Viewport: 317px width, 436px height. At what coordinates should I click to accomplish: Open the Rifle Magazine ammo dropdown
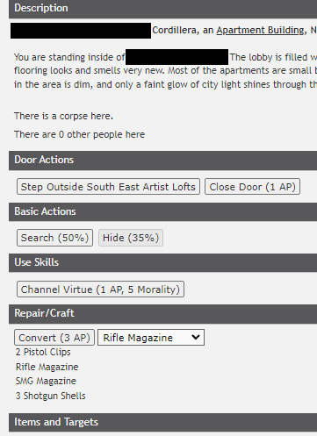click(x=151, y=338)
